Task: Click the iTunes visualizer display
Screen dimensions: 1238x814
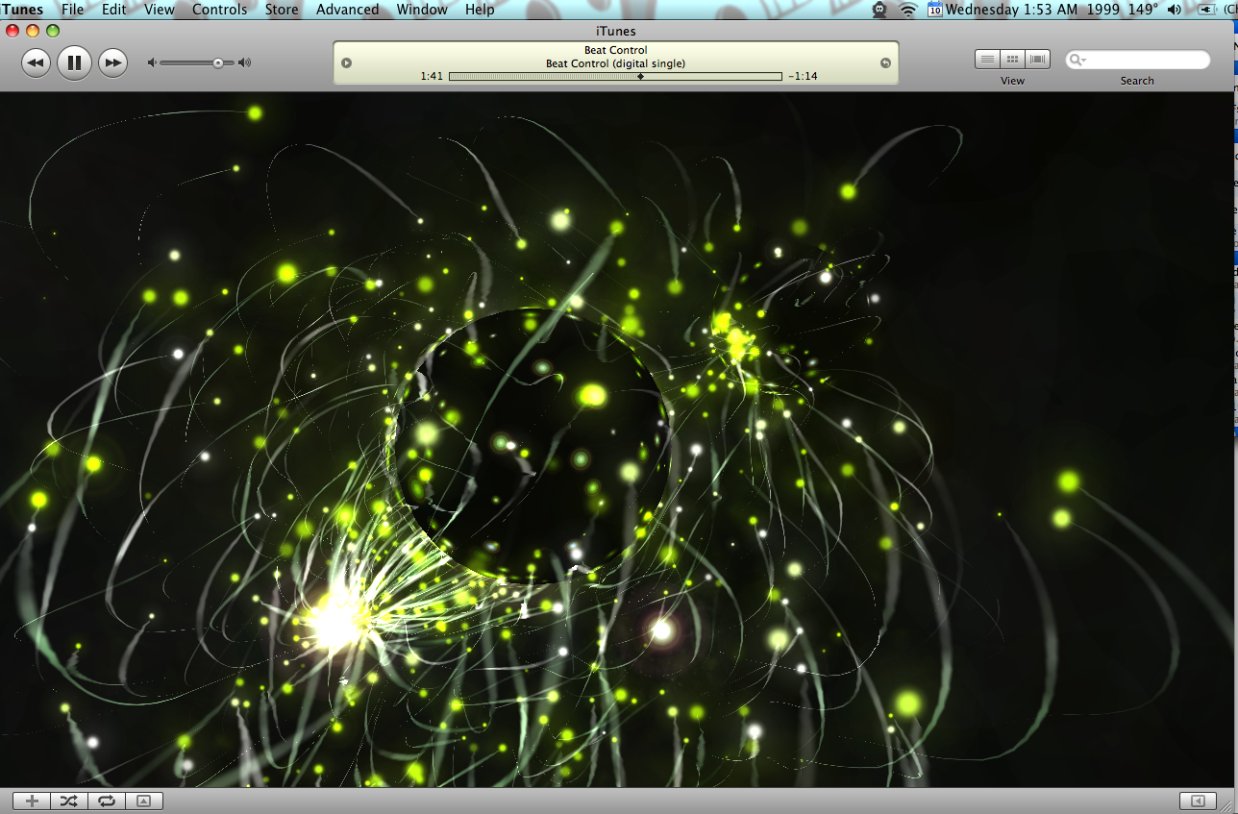Action: [x=615, y=439]
